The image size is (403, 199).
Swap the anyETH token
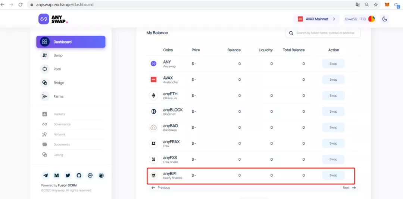tap(333, 96)
